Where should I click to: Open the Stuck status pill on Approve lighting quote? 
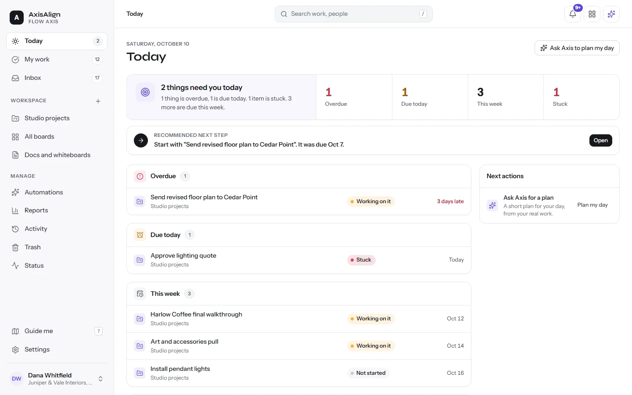click(x=361, y=260)
